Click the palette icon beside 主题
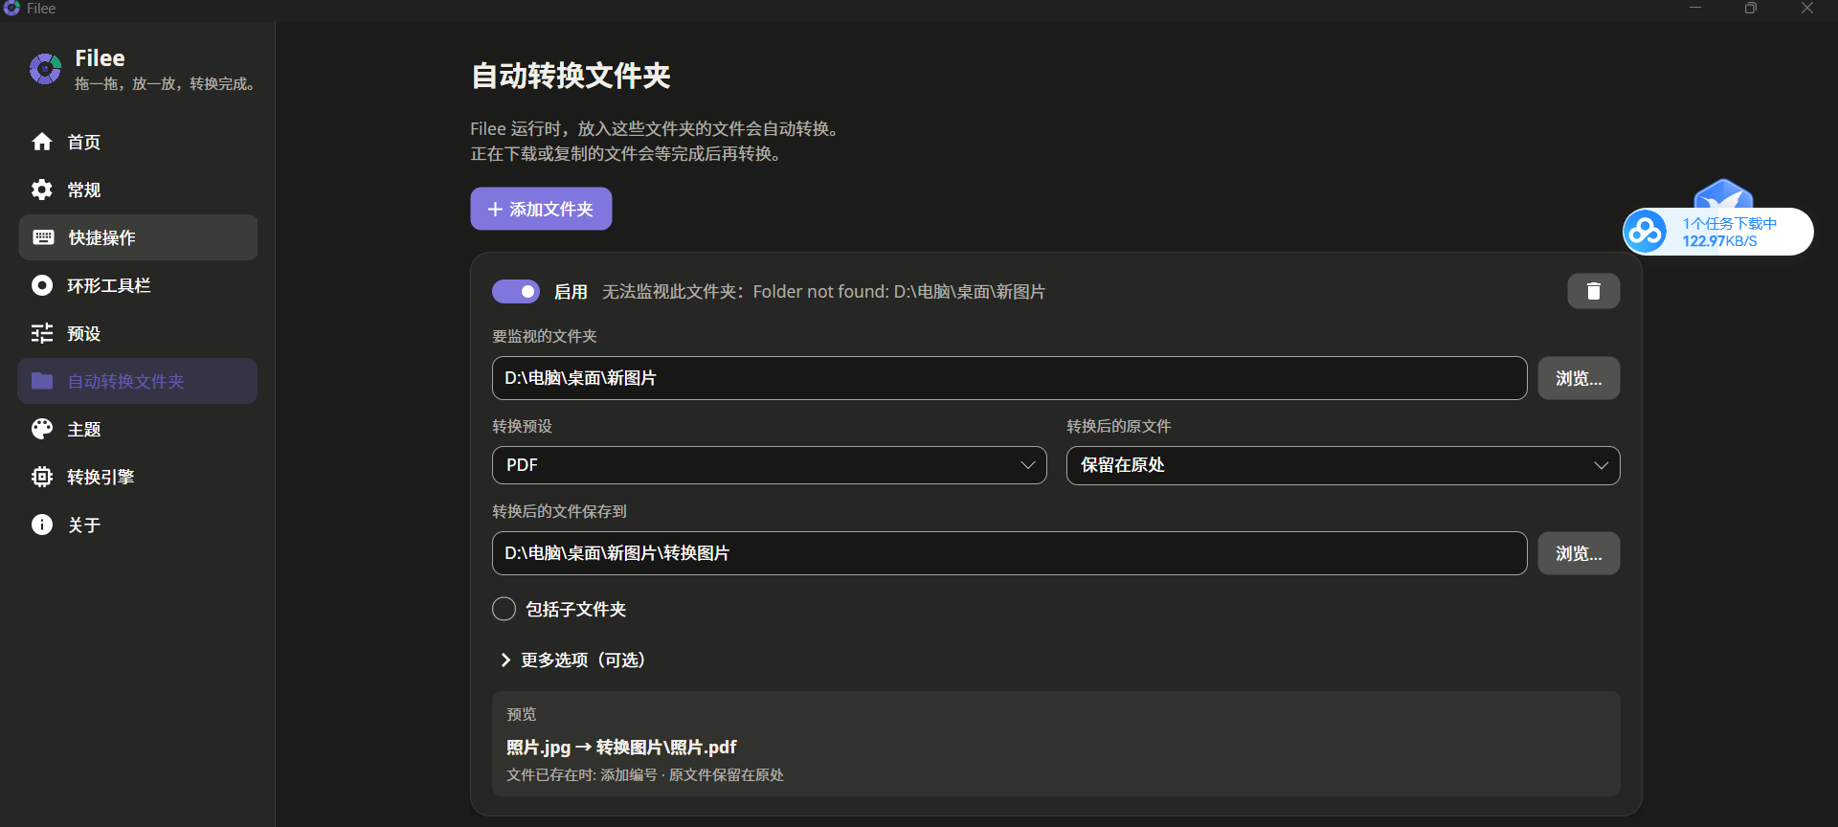Screen dimensions: 1838x827 (x=42, y=429)
